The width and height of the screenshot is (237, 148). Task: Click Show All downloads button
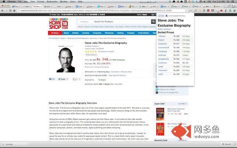point(227,144)
